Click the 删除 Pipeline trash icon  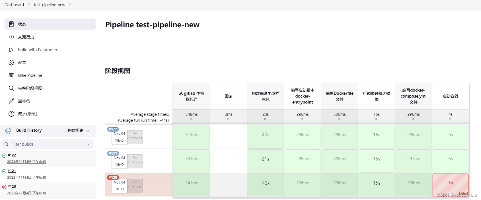[x=11, y=75]
